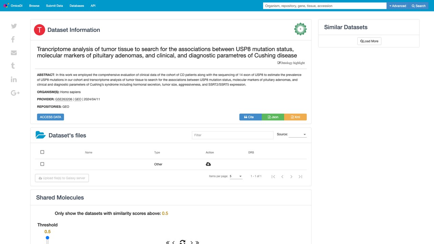Viewport: 434px width, 244px height.
Task: Download the file with cloud icon
Action: pyautogui.click(x=208, y=164)
